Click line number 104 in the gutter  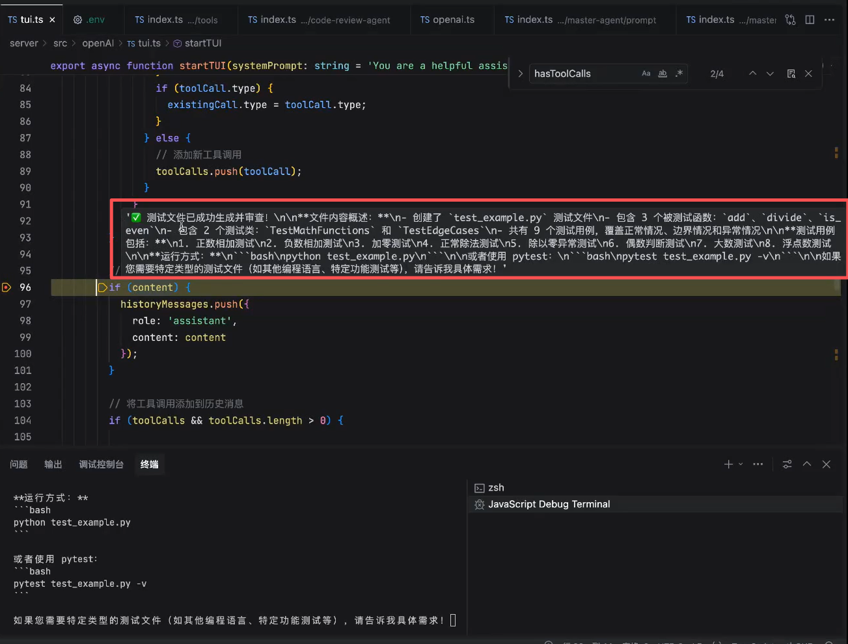click(23, 420)
